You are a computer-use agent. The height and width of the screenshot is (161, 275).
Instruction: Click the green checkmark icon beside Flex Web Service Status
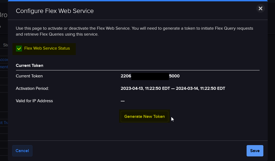(19, 49)
